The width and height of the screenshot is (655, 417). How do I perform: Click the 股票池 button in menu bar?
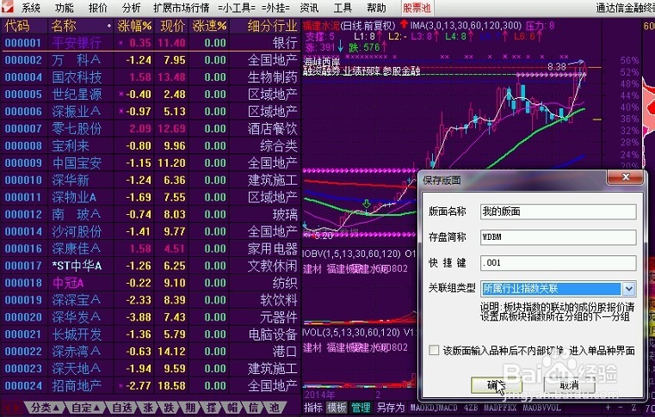click(417, 8)
